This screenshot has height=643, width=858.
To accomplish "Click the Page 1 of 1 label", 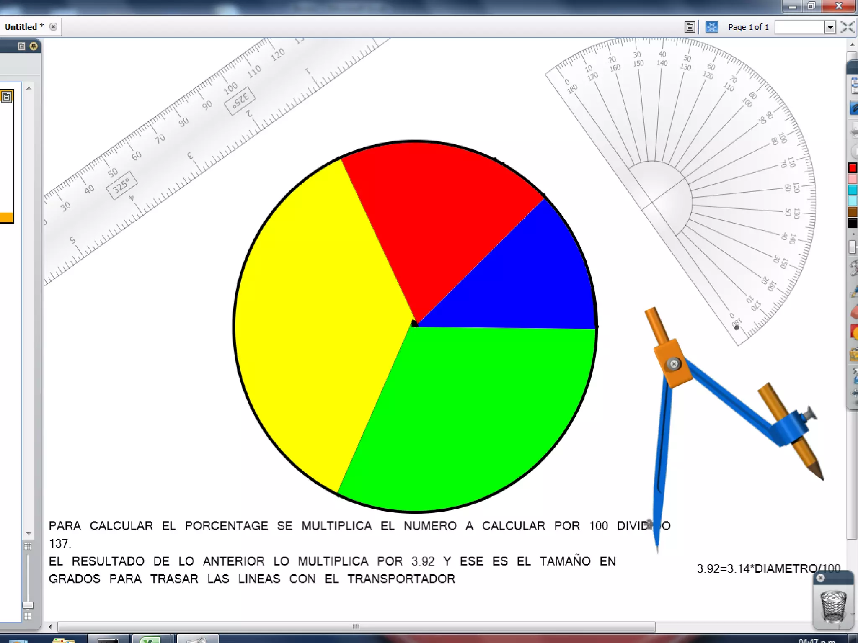I will [x=748, y=27].
